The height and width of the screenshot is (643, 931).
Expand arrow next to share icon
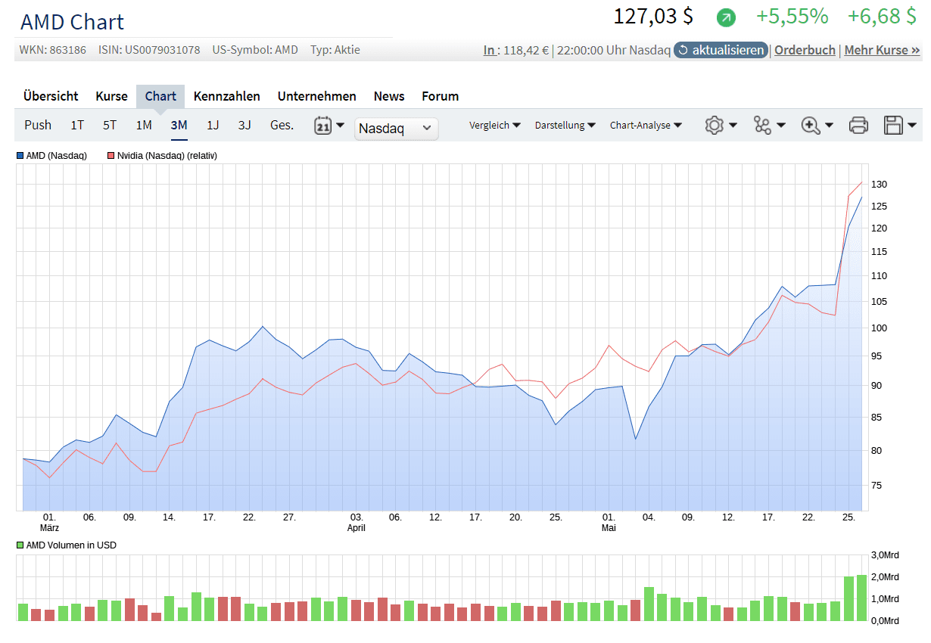tap(781, 126)
